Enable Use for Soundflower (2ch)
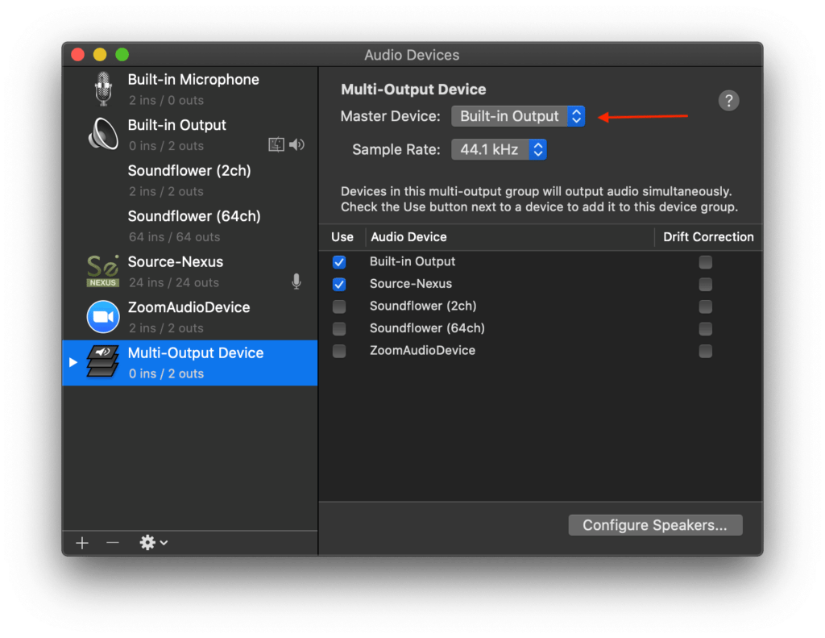Viewport: 825px width, 638px height. tap(339, 306)
